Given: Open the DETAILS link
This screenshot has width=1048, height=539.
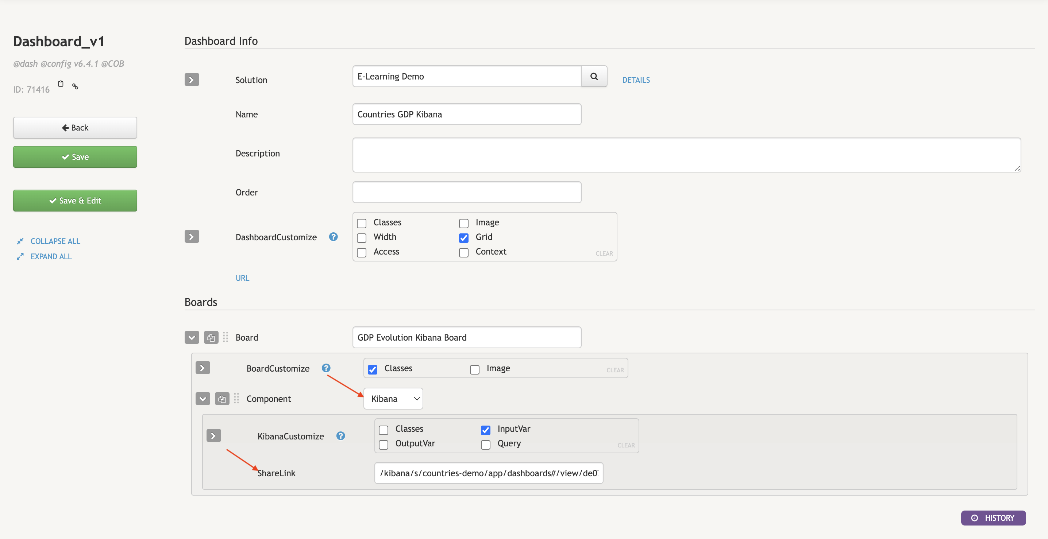Looking at the screenshot, I should tap(635, 80).
